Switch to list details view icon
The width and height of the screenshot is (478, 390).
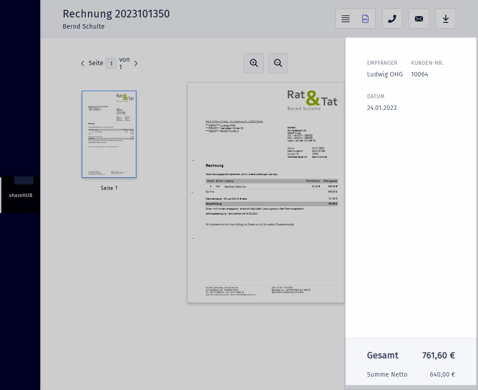345,19
